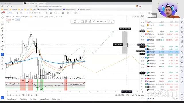Pick the rectangle shape in floating toolbar

coord(83,21)
